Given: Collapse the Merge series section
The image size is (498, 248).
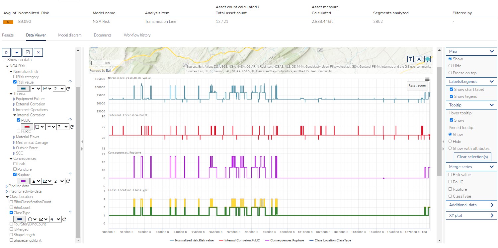Looking at the screenshot, I should (x=492, y=166).
